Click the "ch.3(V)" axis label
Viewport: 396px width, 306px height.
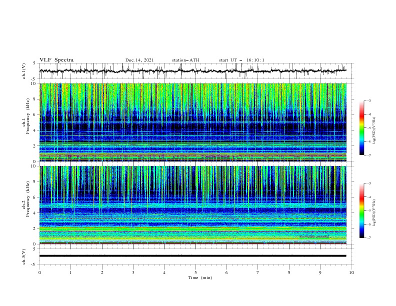pos(24,256)
